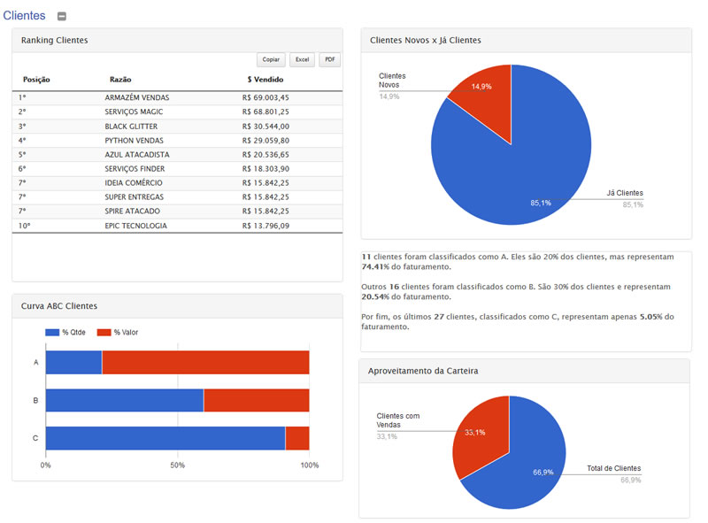Viewport: 708px width, 523px height.
Task: Click the Clientes page heading
Action: coord(25,16)
